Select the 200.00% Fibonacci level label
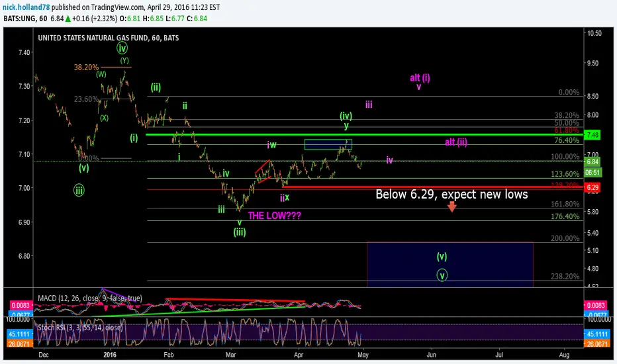 565,238
